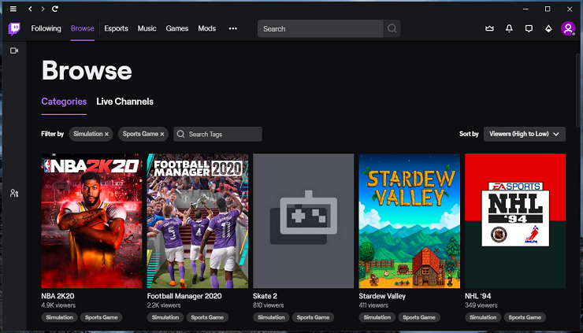
Task: Open whispers chat bubble icon
Action: point(529,28)
